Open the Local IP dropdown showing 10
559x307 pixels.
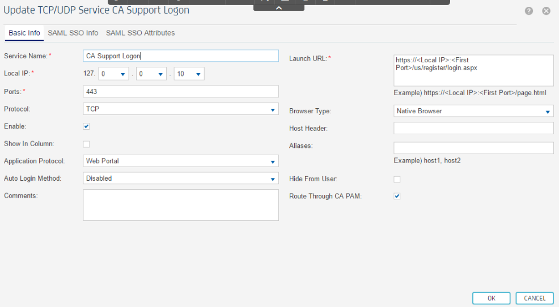[189, 74]
